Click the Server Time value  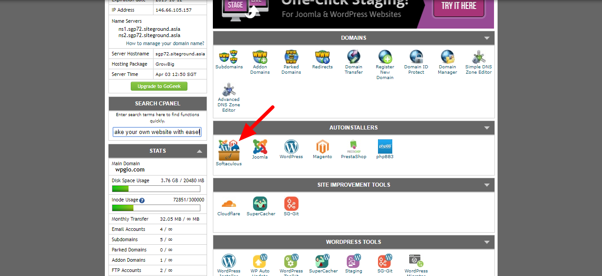pos(176,74)
